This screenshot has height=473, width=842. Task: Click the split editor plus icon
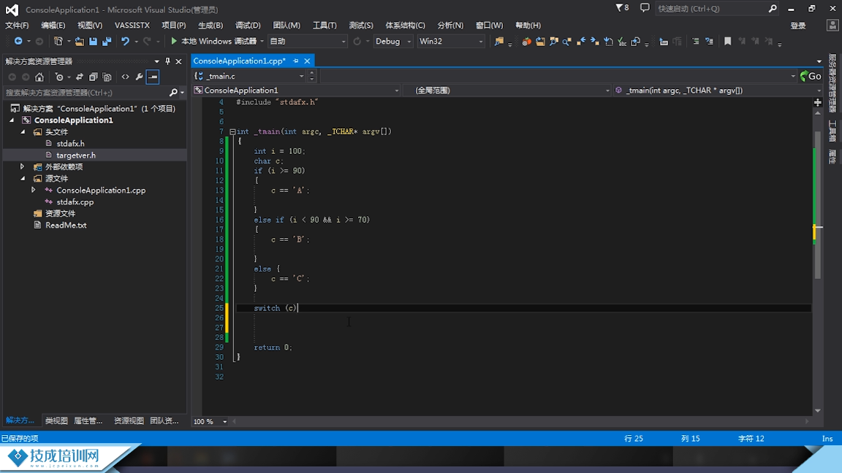click(818, 102)
